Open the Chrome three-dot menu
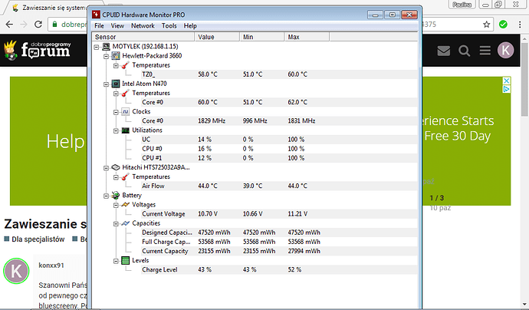Image resolution: width=529 pixels, height=310 pixels. point(520,25)
